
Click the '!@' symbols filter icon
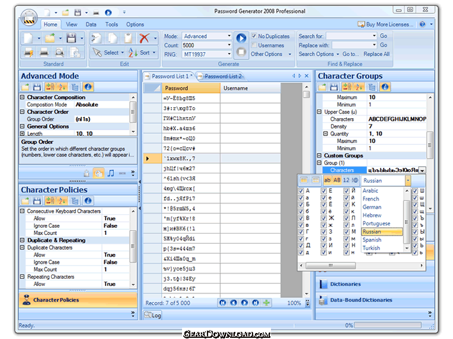pos(355,180)
